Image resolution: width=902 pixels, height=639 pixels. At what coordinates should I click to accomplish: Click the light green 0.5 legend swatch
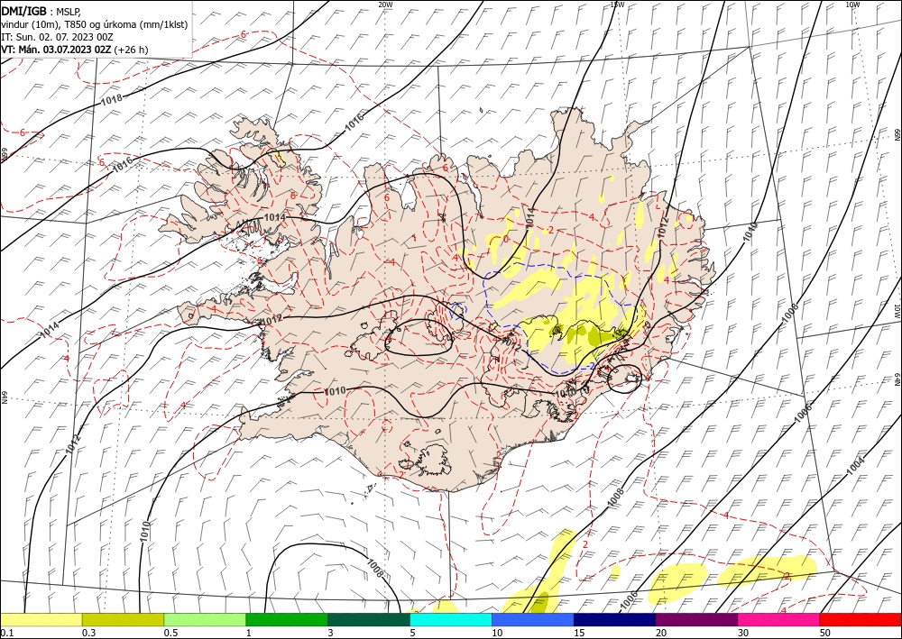205,619
